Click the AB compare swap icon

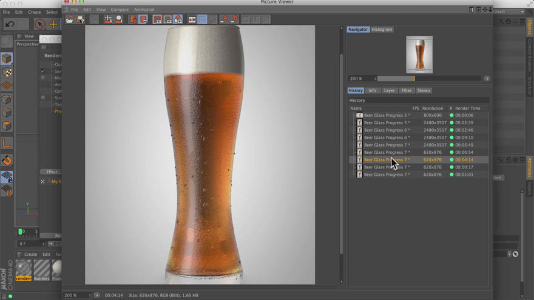coord(192,20)
